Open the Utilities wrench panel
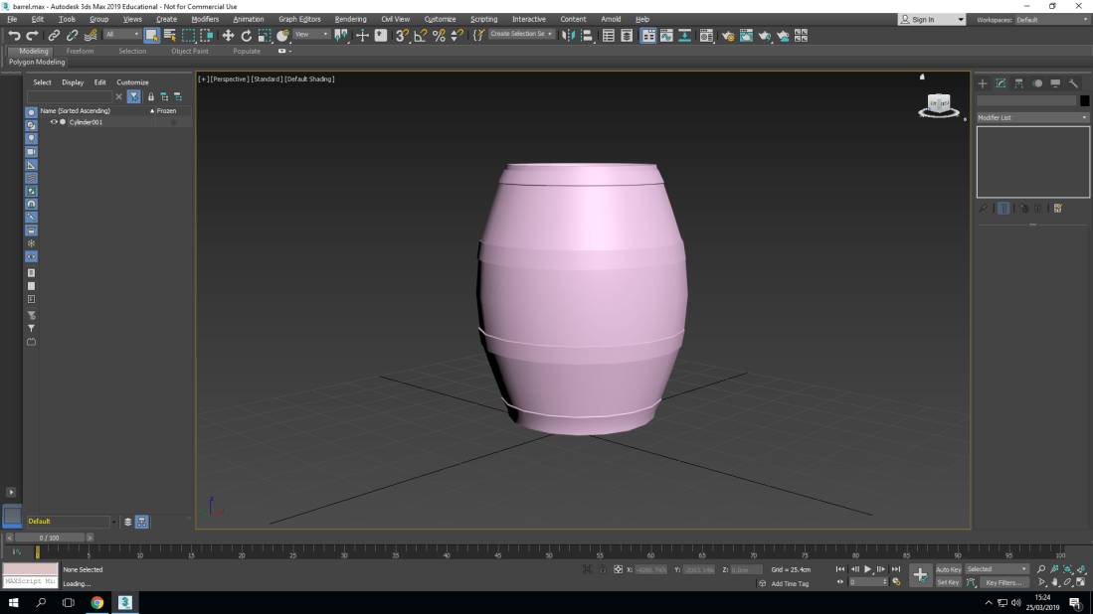The height and width of the screenshot is (614, 1093). click(x=1073, y=83)
